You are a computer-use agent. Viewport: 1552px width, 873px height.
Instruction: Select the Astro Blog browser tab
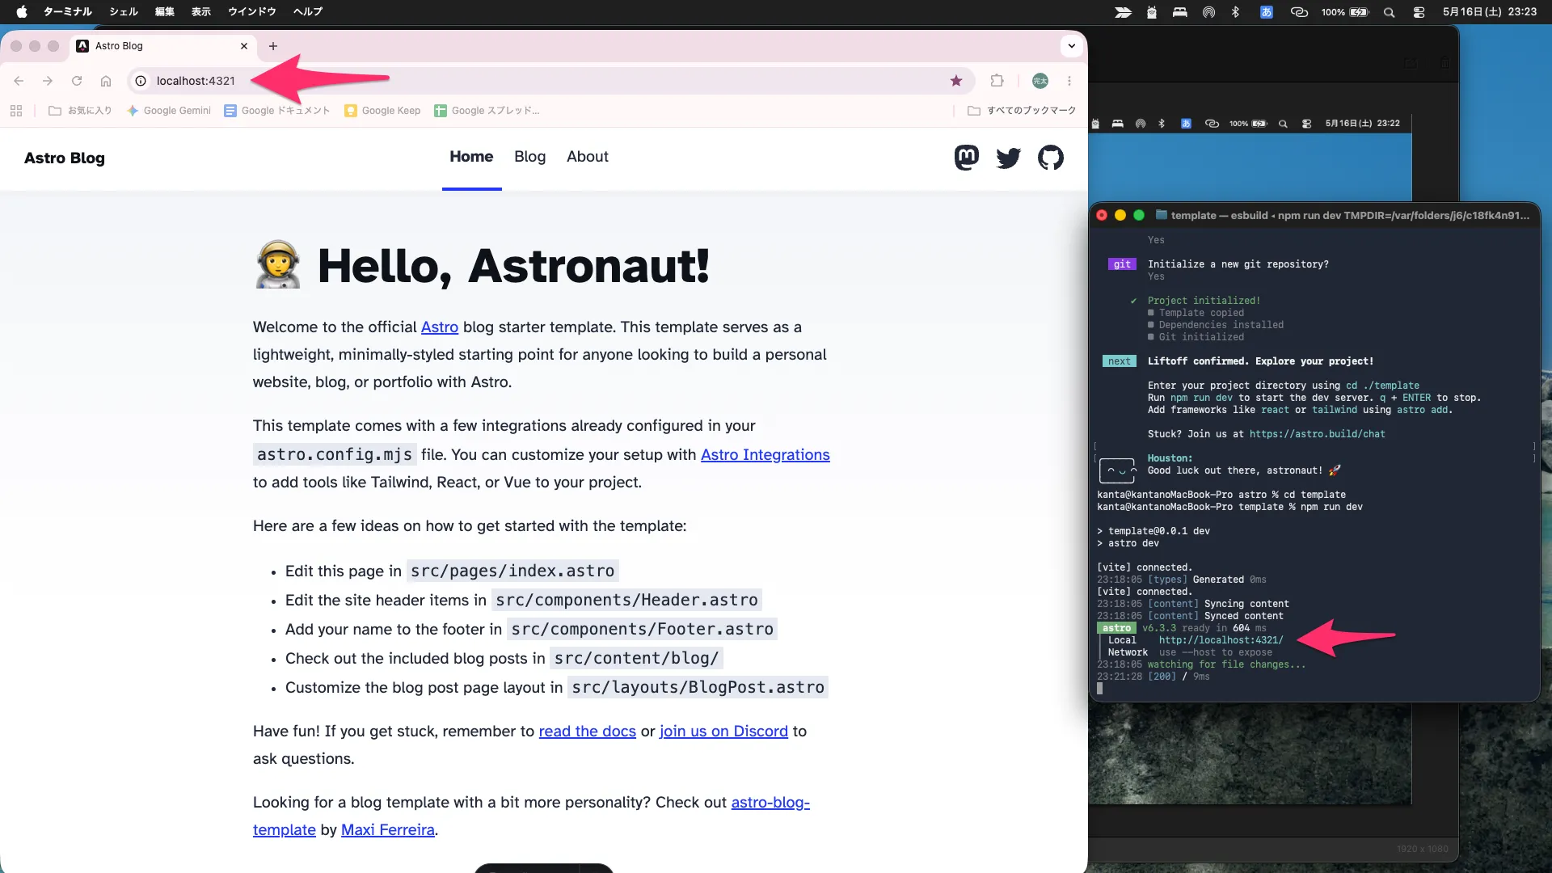(x=163, y=46)
